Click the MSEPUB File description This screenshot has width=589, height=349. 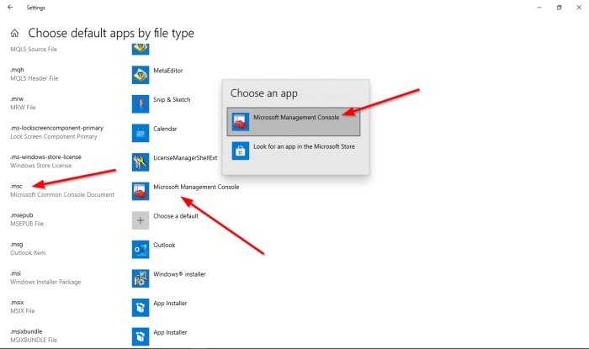27,224
